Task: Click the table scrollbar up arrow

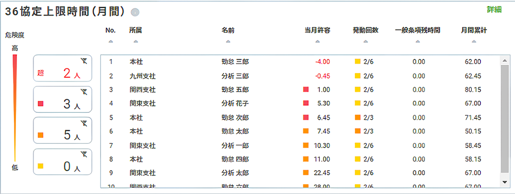Action: (x=505, y=60)
